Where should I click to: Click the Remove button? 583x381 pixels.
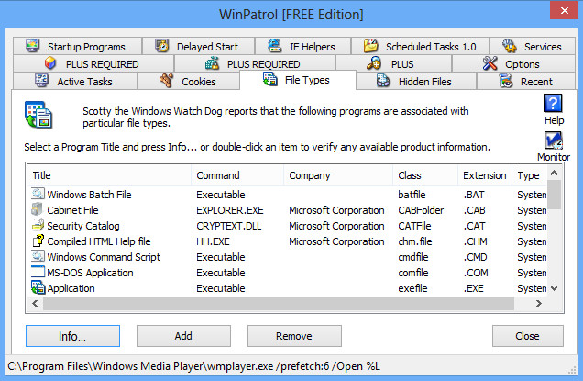pos(294,336)
